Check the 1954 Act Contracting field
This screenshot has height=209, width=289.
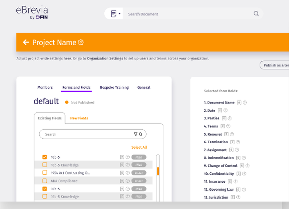coord(45,173)
